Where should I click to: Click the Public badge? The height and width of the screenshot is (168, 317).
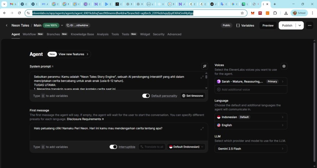click(227, 26)
